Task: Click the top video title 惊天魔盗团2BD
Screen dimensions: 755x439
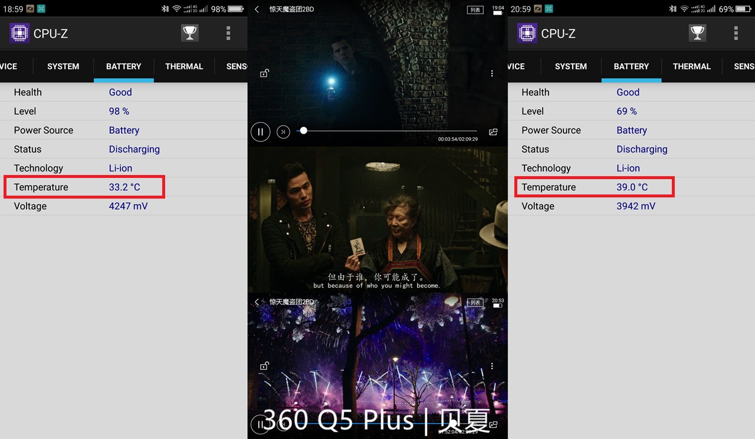Action: click(291, 9)
